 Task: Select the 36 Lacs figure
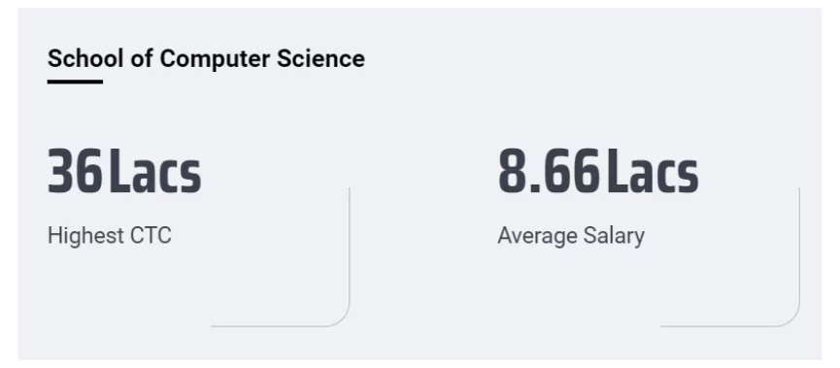pos(124,171)
